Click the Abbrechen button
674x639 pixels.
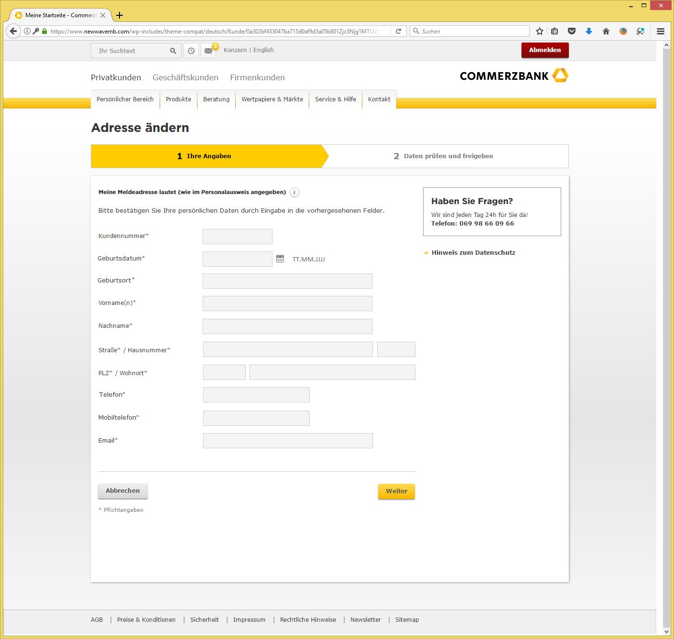click(123, 491)
